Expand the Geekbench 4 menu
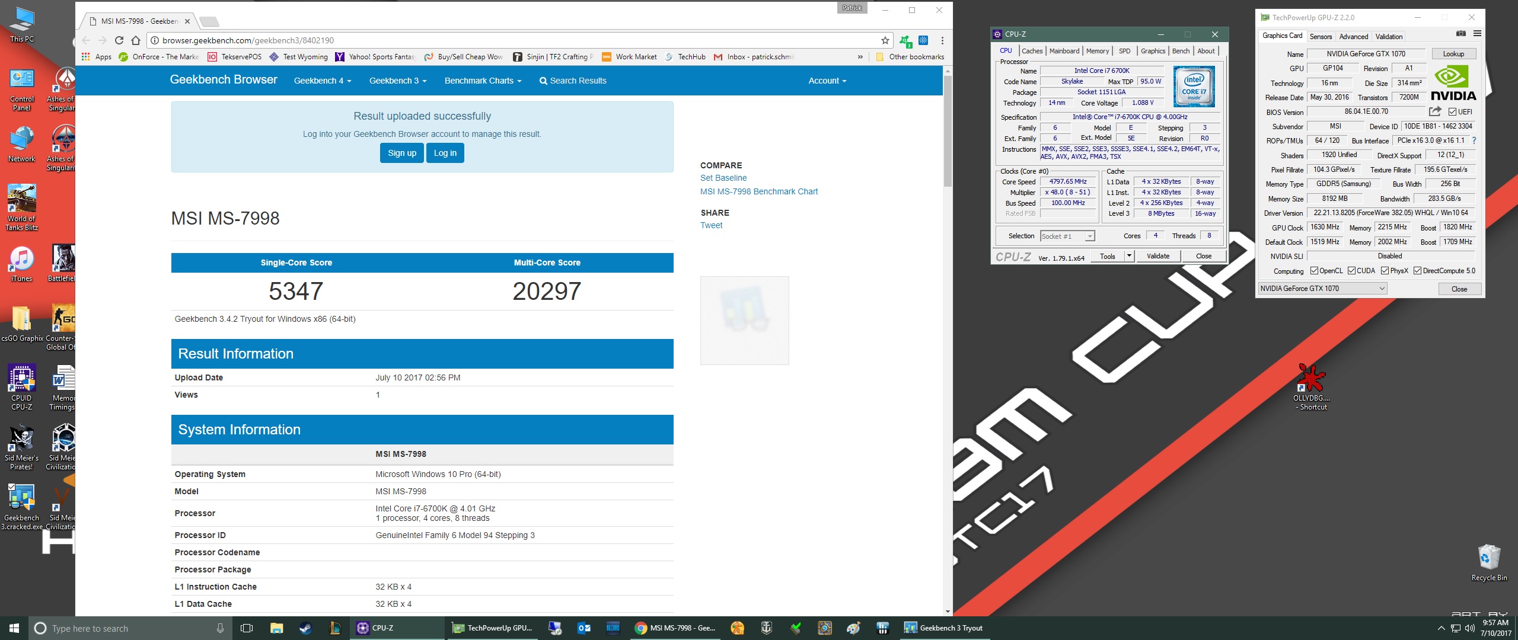 (323, 81)
